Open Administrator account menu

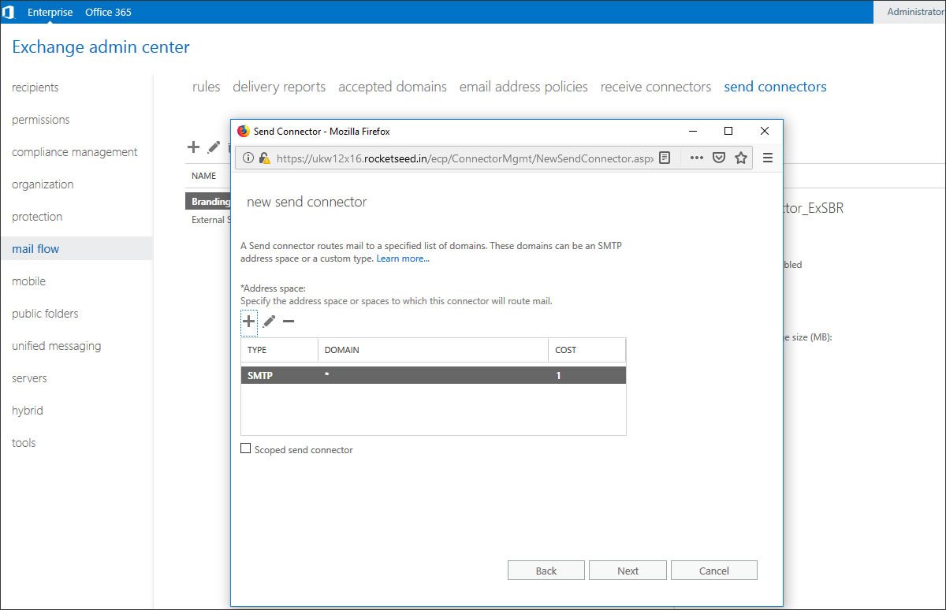click(914, 12)
